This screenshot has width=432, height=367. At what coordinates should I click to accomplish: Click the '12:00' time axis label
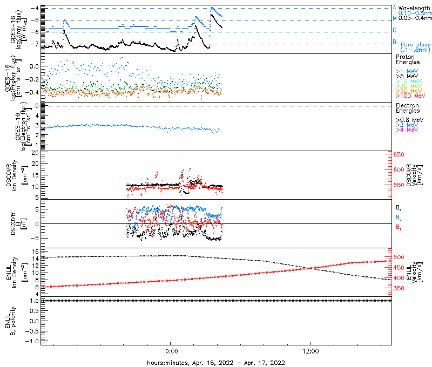tap(310, 351)
